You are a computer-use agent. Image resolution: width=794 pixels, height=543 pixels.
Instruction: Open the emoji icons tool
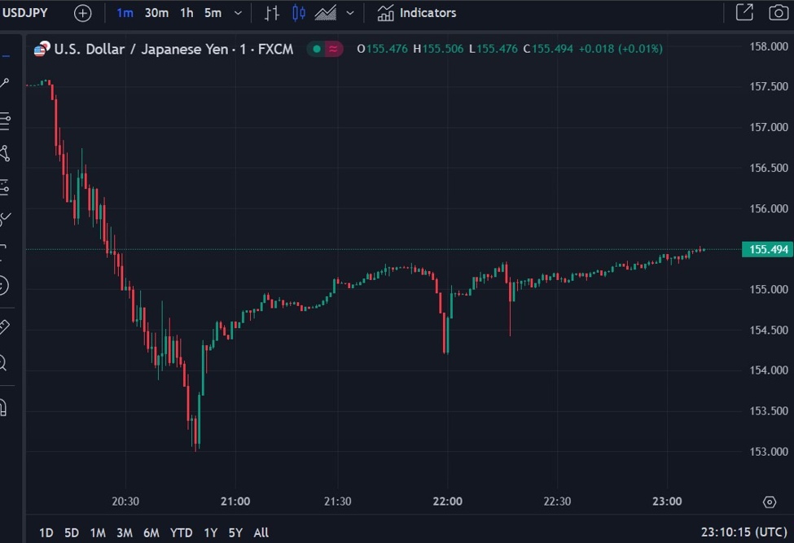(4, 285)
